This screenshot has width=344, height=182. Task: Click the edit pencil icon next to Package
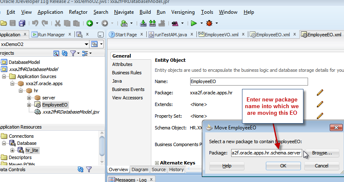(320, 93)
